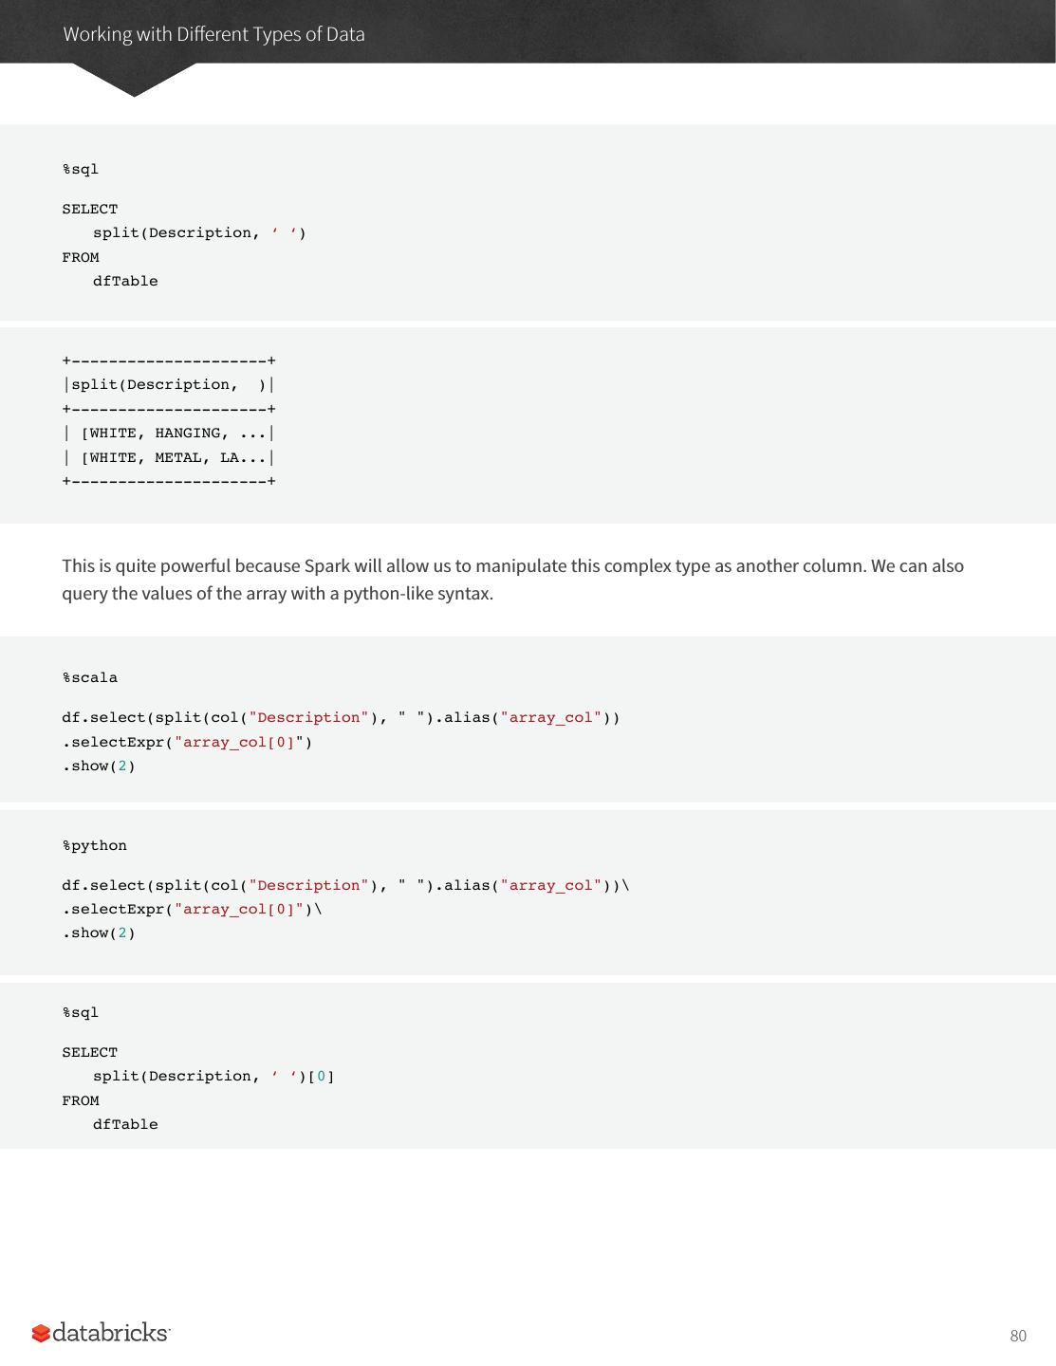
Task: Click the last %sql label near bottom
Action: (81, 1012)
